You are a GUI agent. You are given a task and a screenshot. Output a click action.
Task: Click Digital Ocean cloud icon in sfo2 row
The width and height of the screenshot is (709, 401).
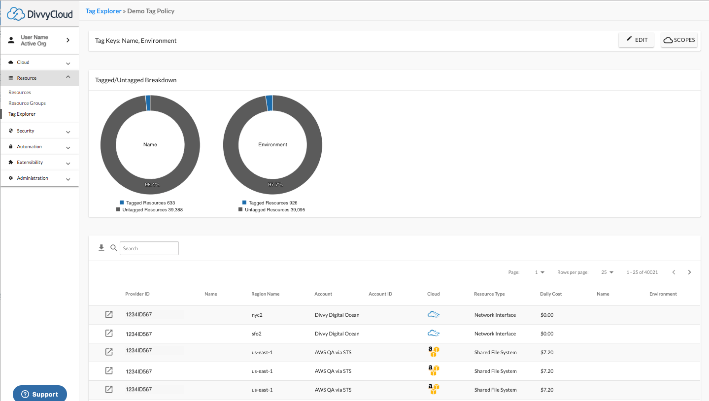tap(434, 333)
